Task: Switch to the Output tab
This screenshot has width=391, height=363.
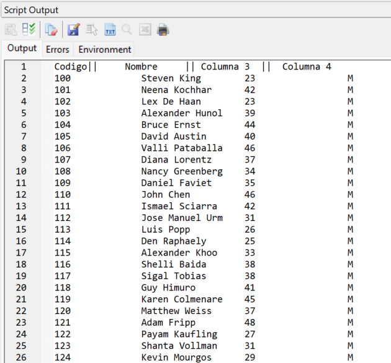Action: pos(22,48)
